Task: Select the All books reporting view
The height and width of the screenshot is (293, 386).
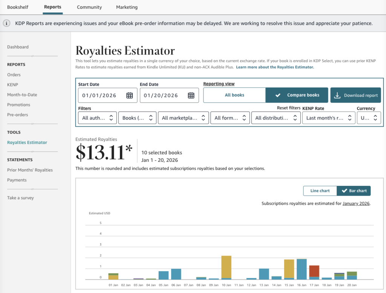Action: 234,95
